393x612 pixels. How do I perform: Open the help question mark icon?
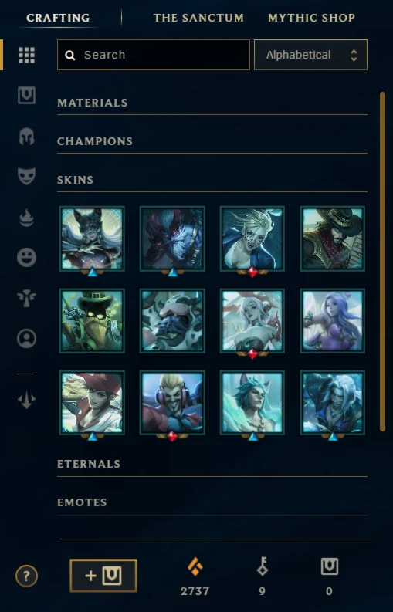(x=26, y=576)
